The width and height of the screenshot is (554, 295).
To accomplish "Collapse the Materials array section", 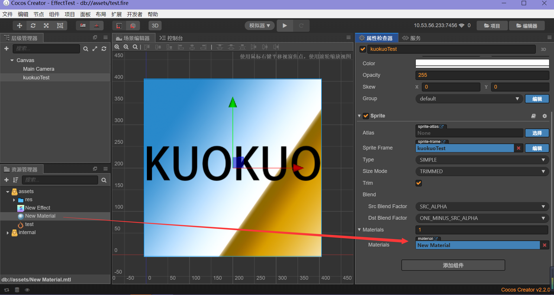I will [359, 230].
